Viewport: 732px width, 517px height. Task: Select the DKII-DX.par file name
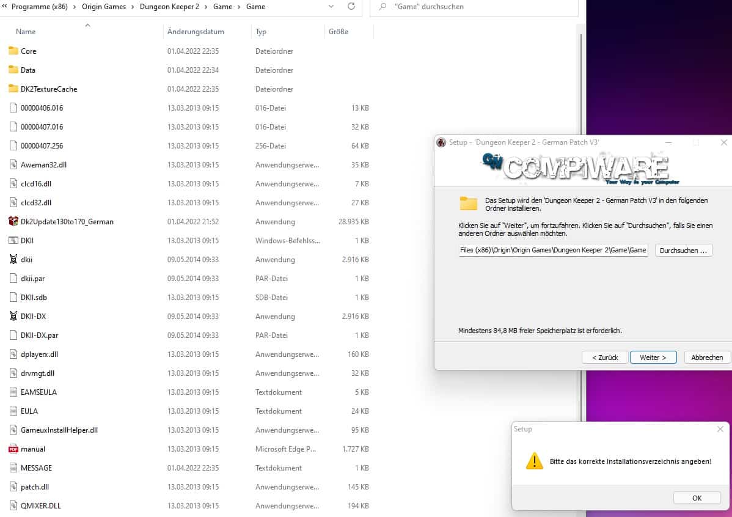(39, 335)
